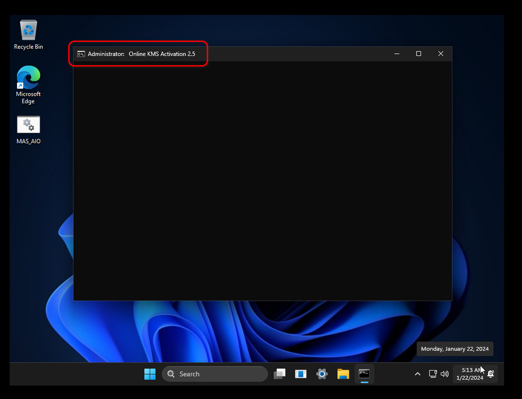522x399 pixels.
Task: Select the MAS_AIO script file icon
Action: (x=28, y=130)
